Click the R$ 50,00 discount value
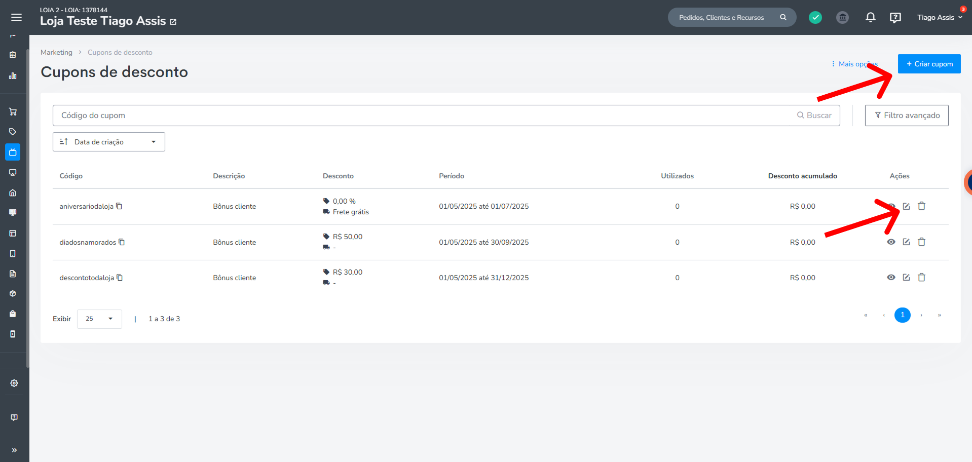Screen dimensions: 972x462 click(x=348, y=237)
